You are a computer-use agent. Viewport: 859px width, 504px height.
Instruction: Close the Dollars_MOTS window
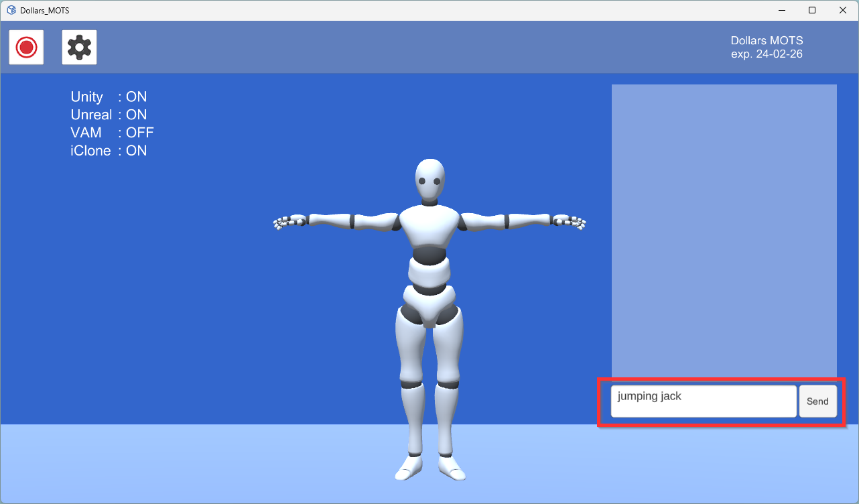(x=843, y=10)
